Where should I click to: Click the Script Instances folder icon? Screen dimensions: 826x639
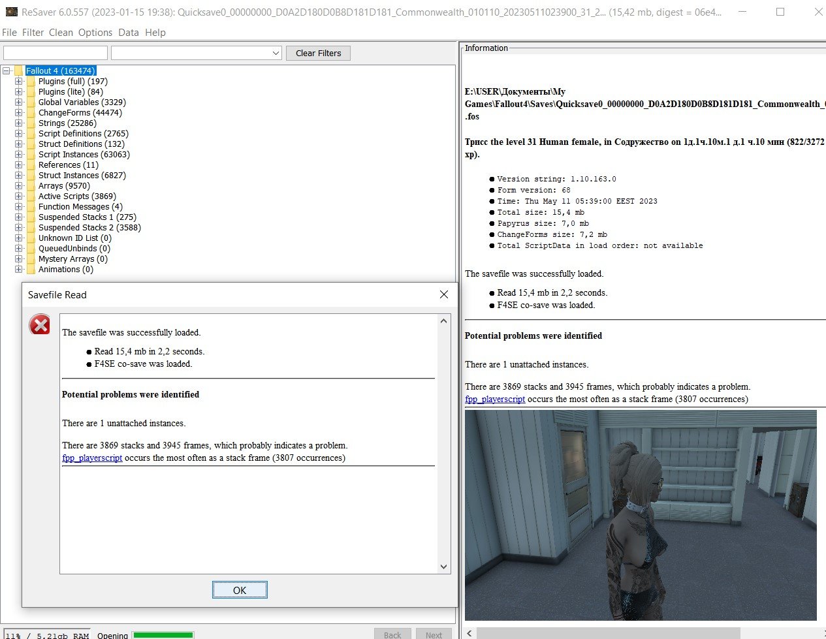(x=31, y=155)
